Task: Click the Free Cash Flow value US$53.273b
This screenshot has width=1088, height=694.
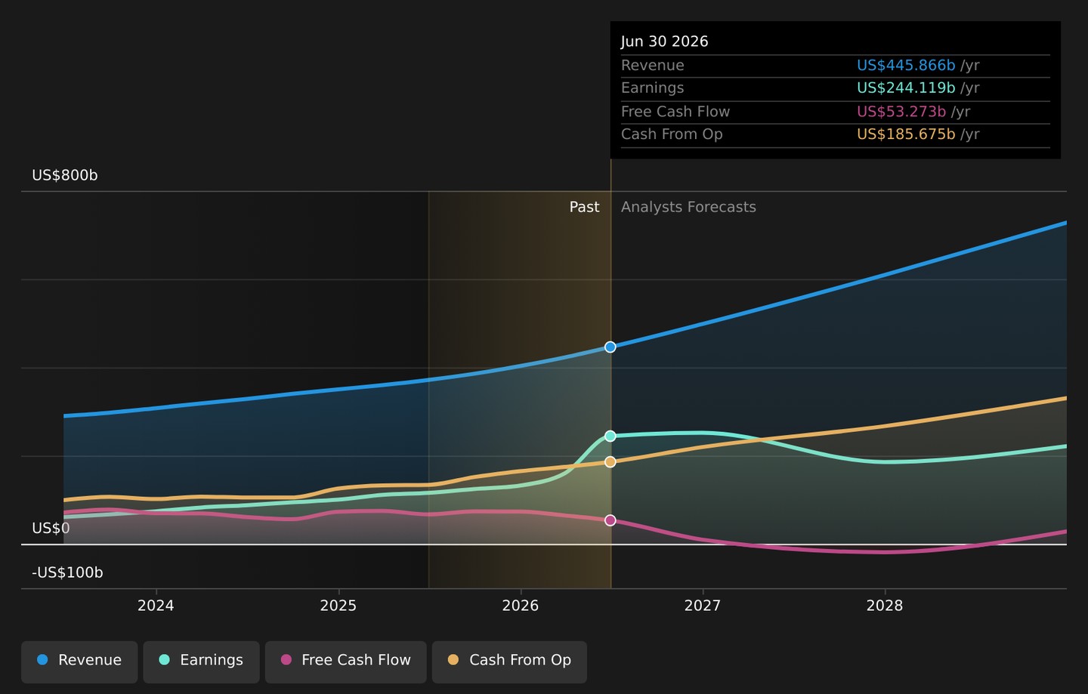Action: pyautogui.click(x=901, y=112)
